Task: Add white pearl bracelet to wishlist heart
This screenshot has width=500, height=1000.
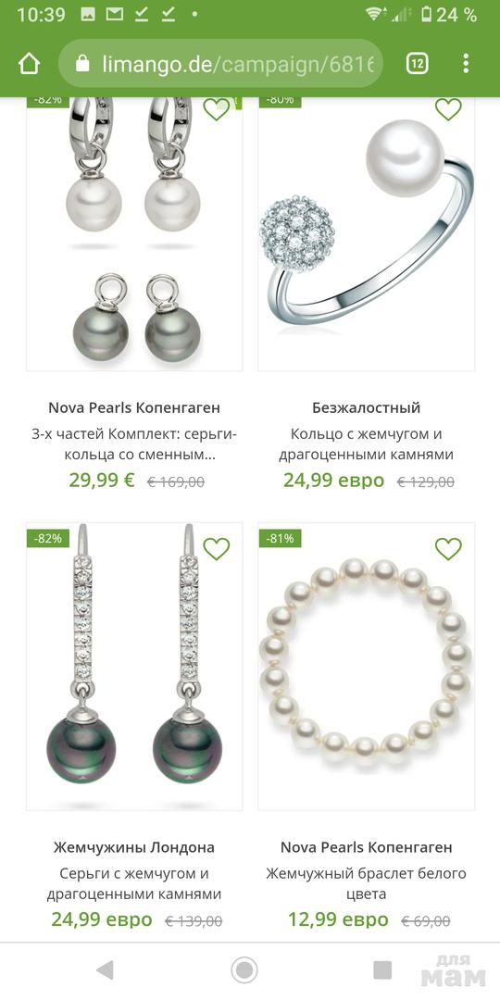Action: (x=448, y=548)
